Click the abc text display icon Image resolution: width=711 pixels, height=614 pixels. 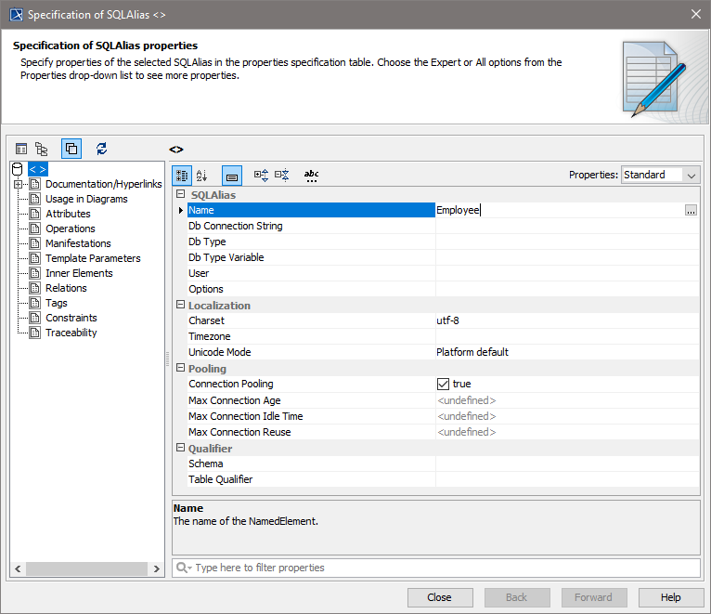(x=311, y=175)
